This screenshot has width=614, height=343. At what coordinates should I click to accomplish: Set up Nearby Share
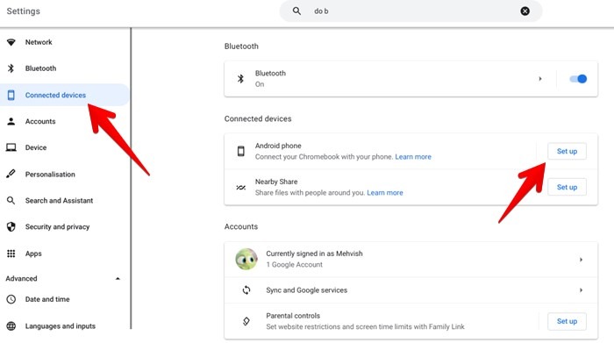pyautogui.click(x=567, y=187)
